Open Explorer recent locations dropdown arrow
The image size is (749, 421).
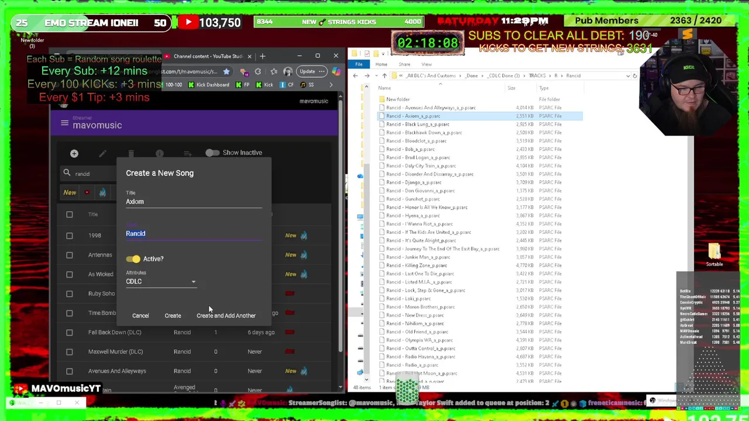375,75
